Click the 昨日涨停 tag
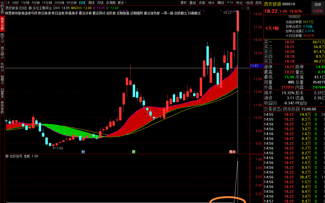 pyautogui.click(x=44, y=13)
